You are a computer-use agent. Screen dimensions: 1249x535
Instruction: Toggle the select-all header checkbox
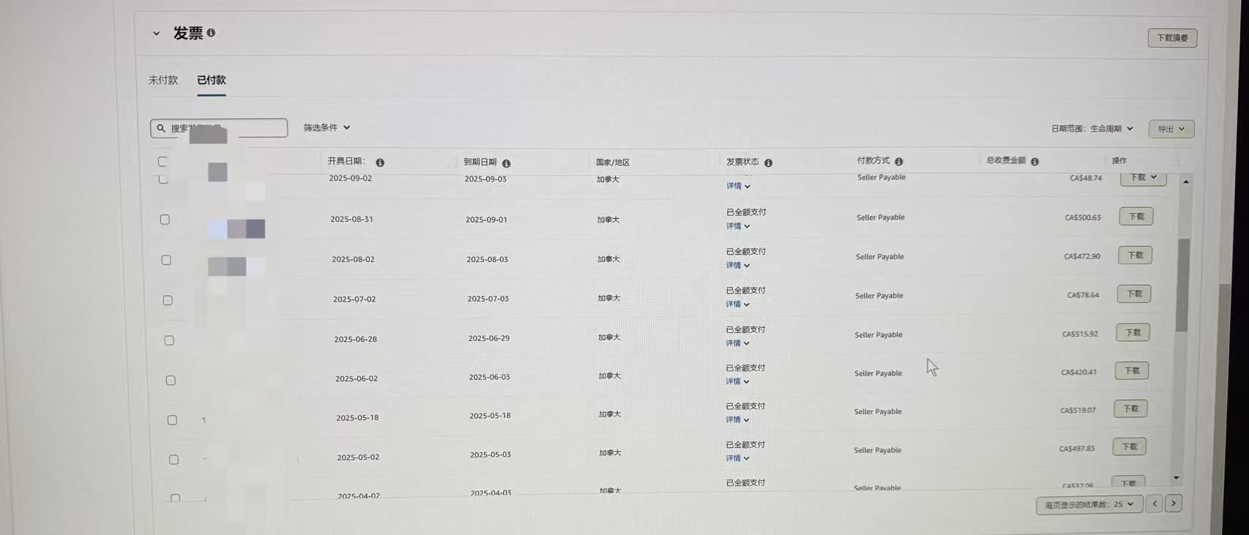tap(163, 162)
